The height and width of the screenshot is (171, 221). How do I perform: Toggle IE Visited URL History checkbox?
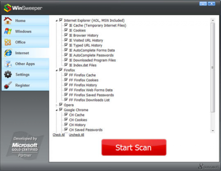[66, 40]
